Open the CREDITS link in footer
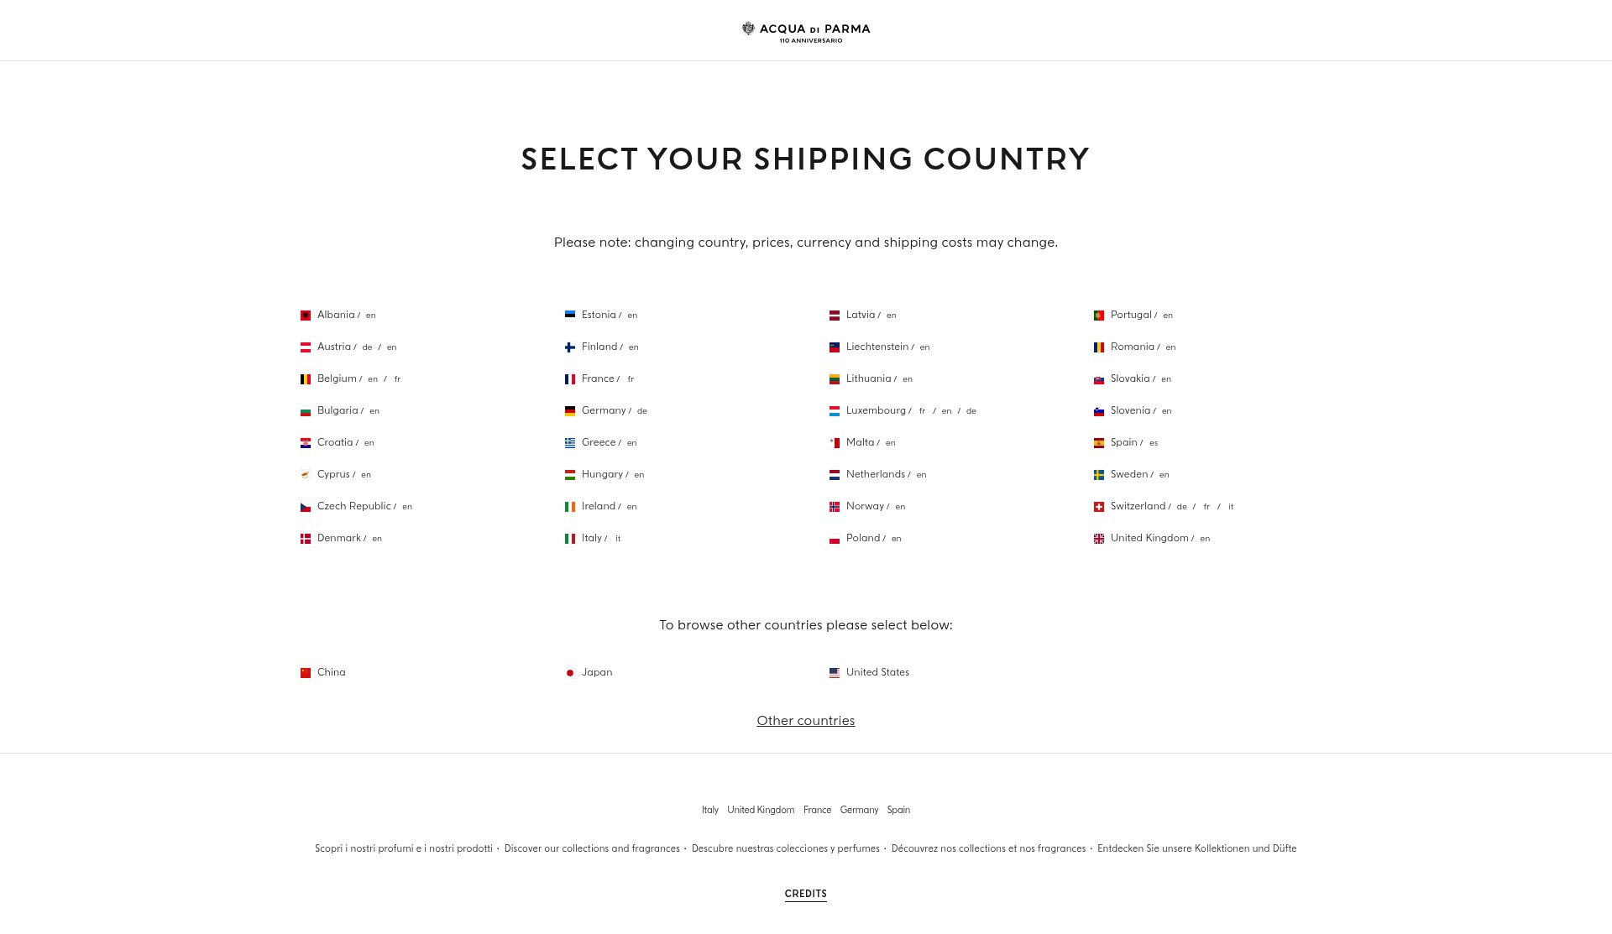This screenshot has height=934, width=1612. pyautogui.click(x=806, y=894)
